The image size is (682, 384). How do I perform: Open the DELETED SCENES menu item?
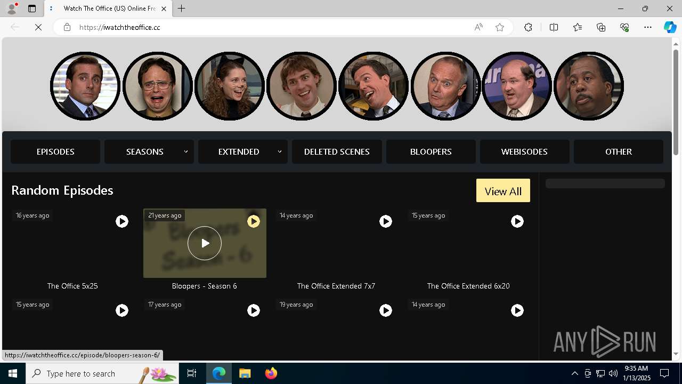tap(337, 151)
